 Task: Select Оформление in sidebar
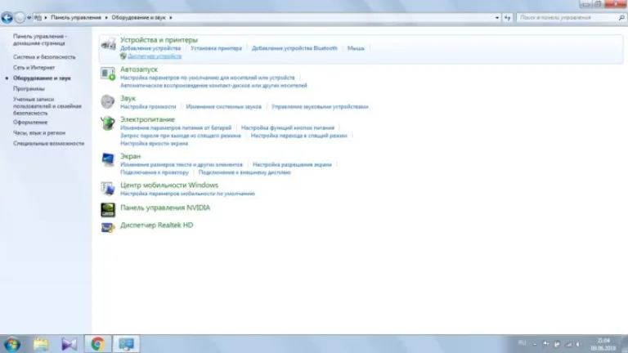30,123
